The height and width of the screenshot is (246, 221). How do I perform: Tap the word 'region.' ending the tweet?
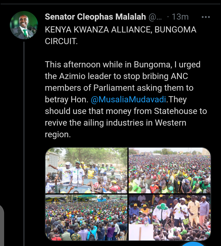tap(58, 134)
